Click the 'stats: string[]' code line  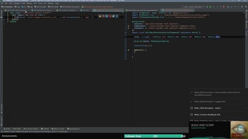click(177, 37)
